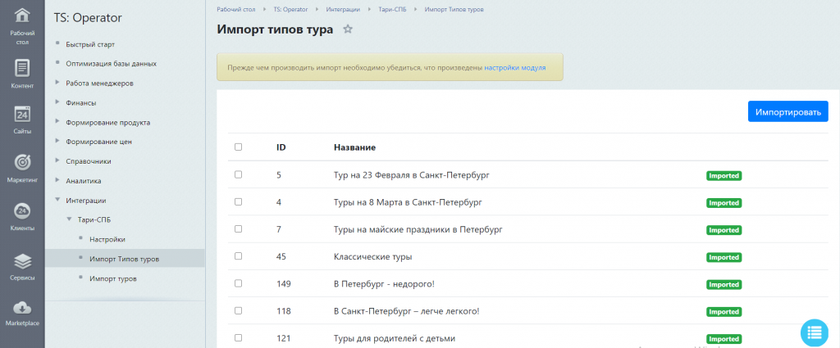The image size is (840, 348).
Task: Expand the Справочники tree arrow
Action: (x=57, y=161)
